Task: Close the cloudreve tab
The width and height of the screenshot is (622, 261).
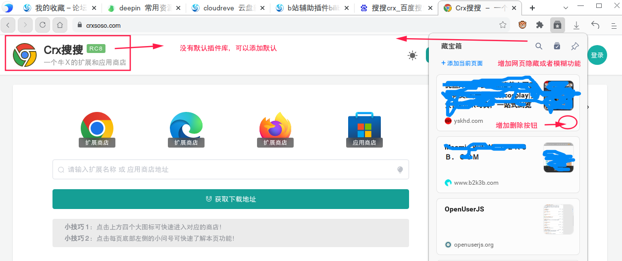Action: (262, 8)
